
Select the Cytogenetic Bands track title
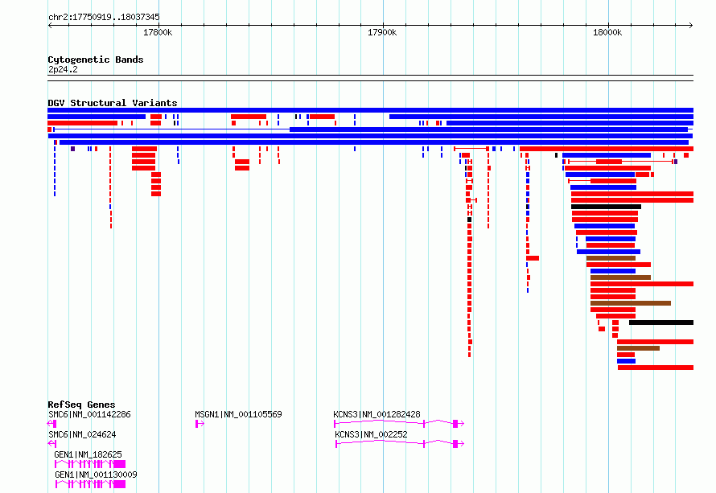96,60
